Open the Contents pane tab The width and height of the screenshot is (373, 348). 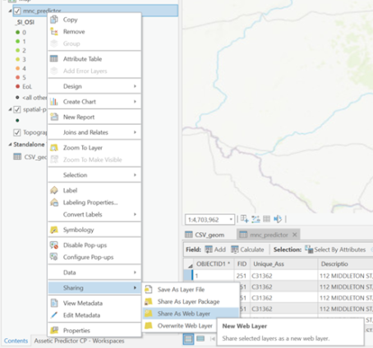(x=16, y=341)
